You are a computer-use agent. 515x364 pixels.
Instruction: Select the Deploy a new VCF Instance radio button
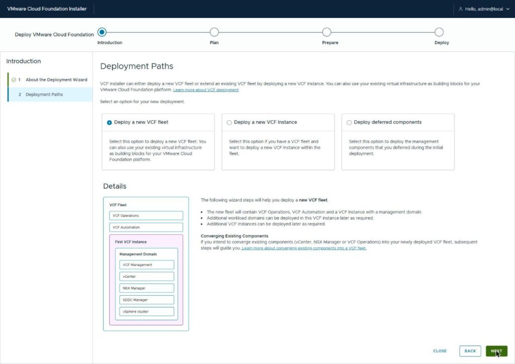click(229, 123)
